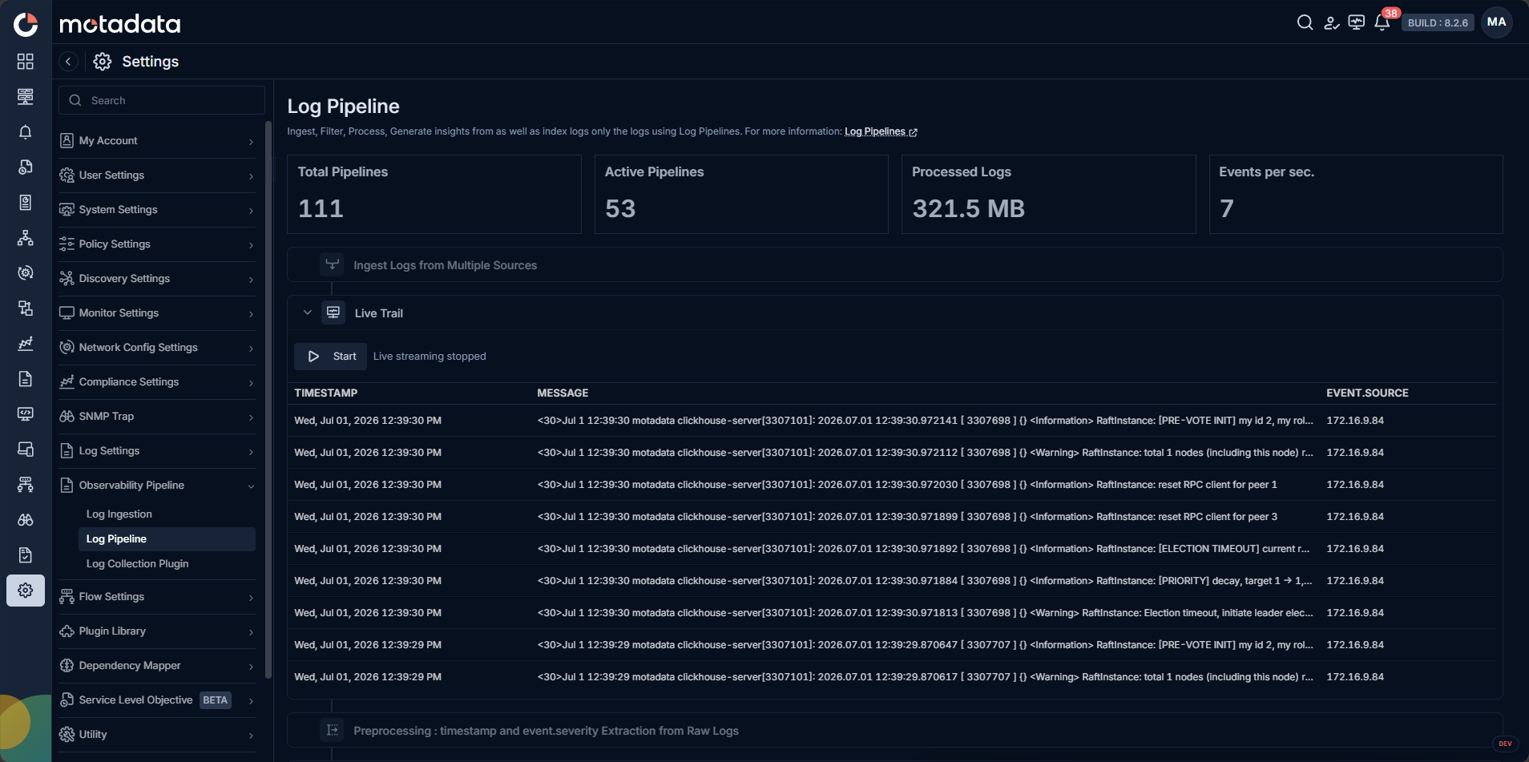The width and height of the screenshot is (1529, 762).
Task: Expand Discovery Settings section
Action: point(157,279)
